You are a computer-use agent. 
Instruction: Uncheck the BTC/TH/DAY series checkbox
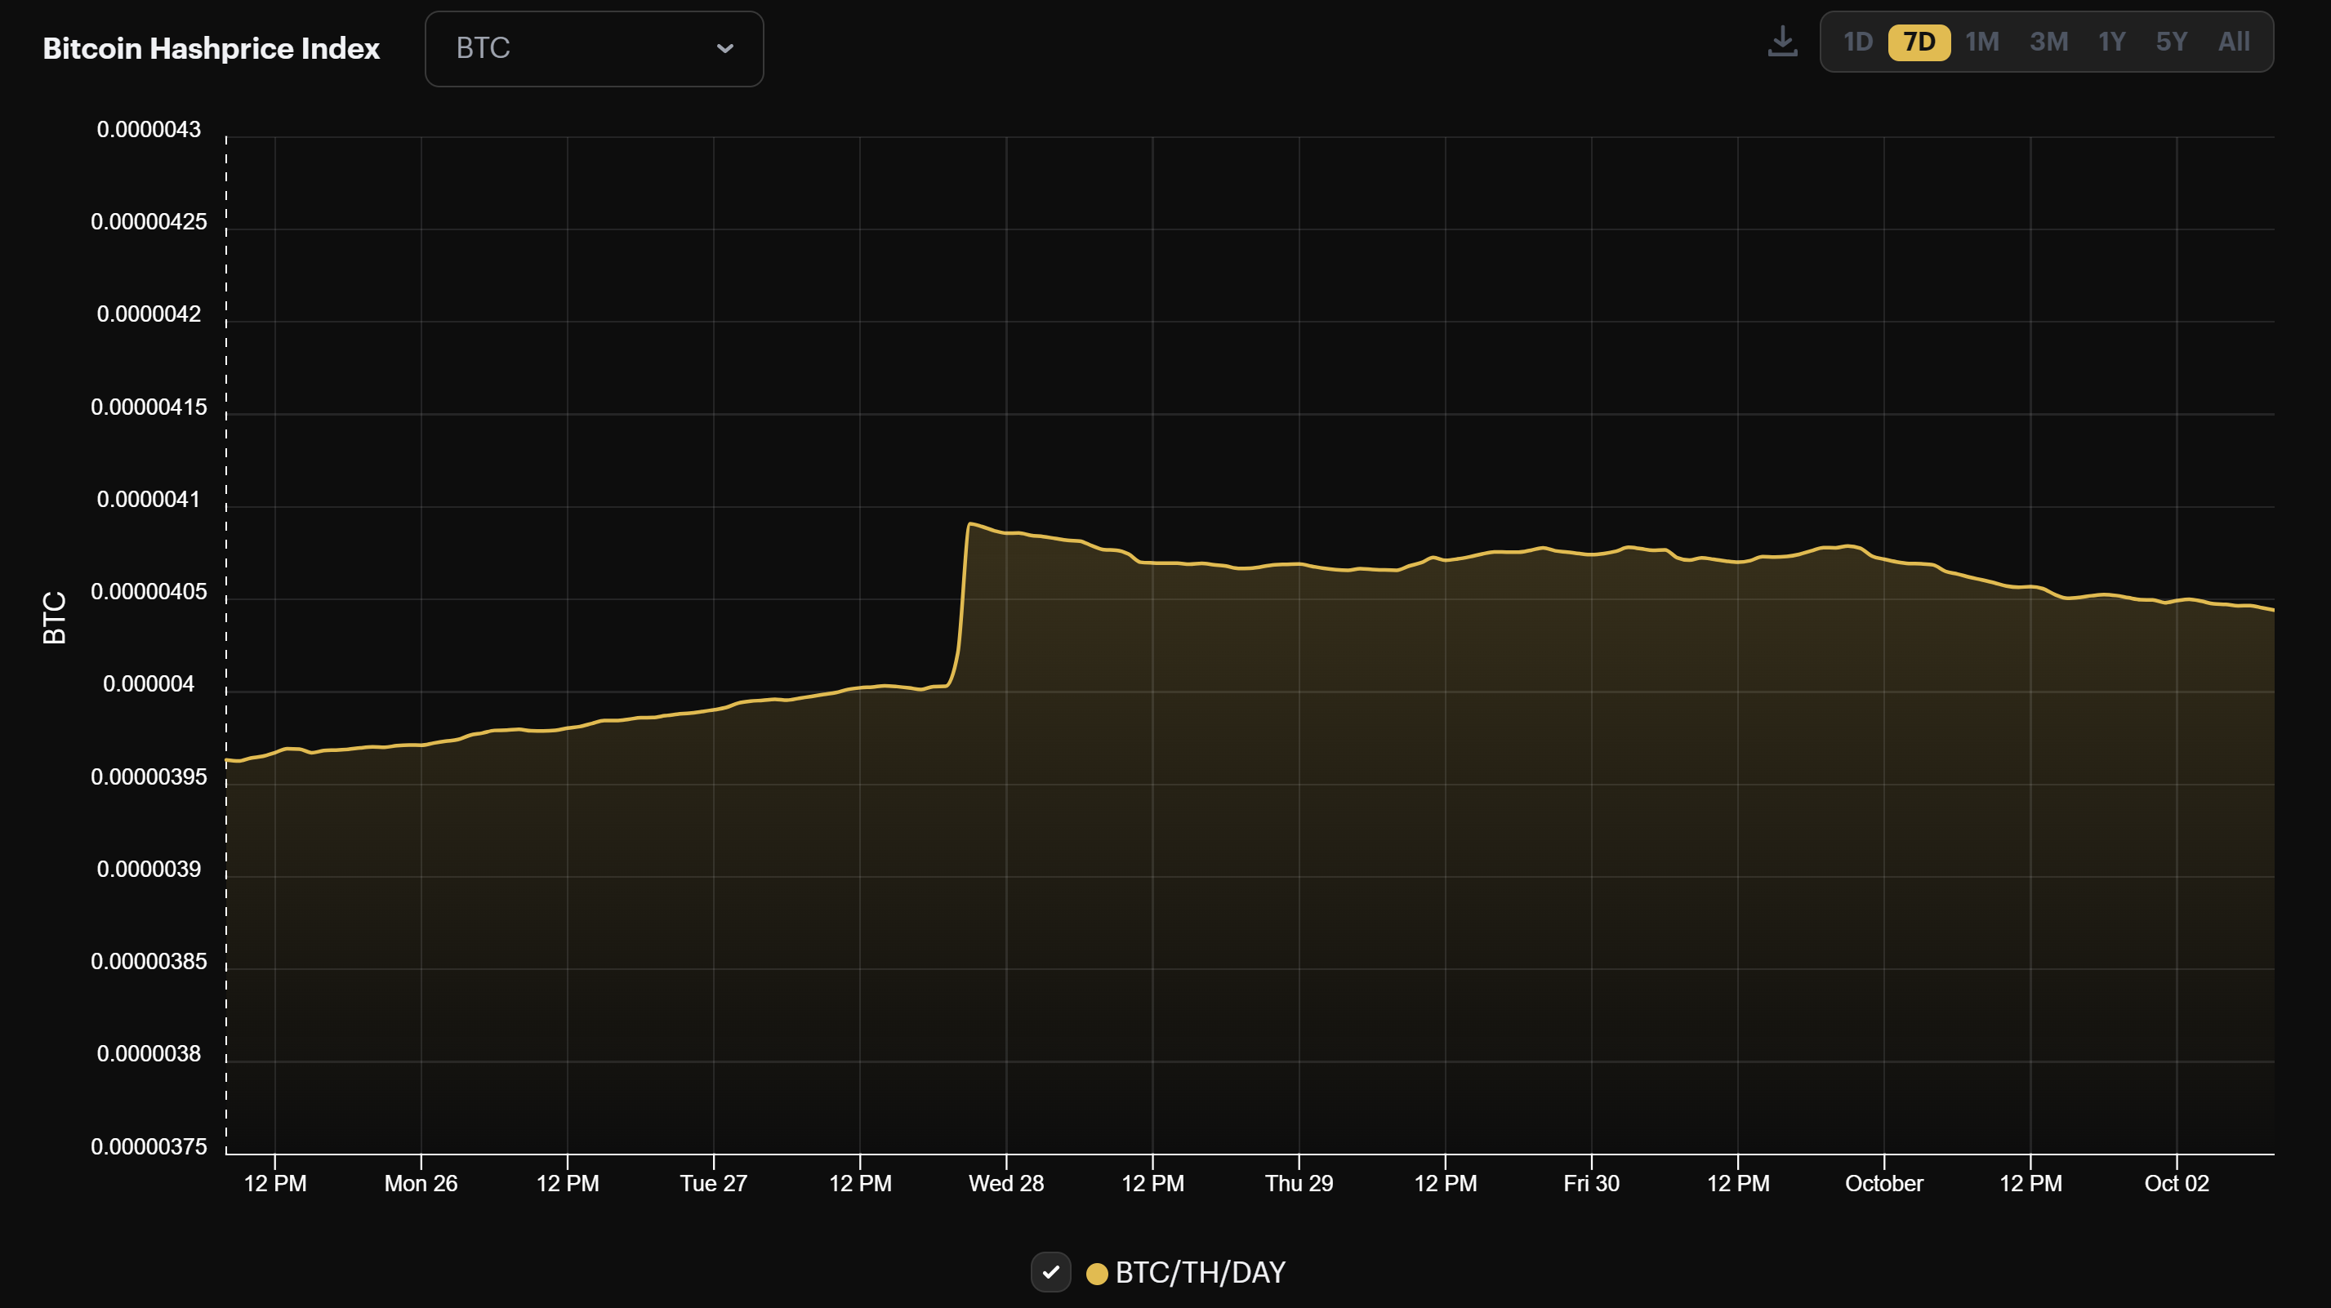pos(1050,1273)
